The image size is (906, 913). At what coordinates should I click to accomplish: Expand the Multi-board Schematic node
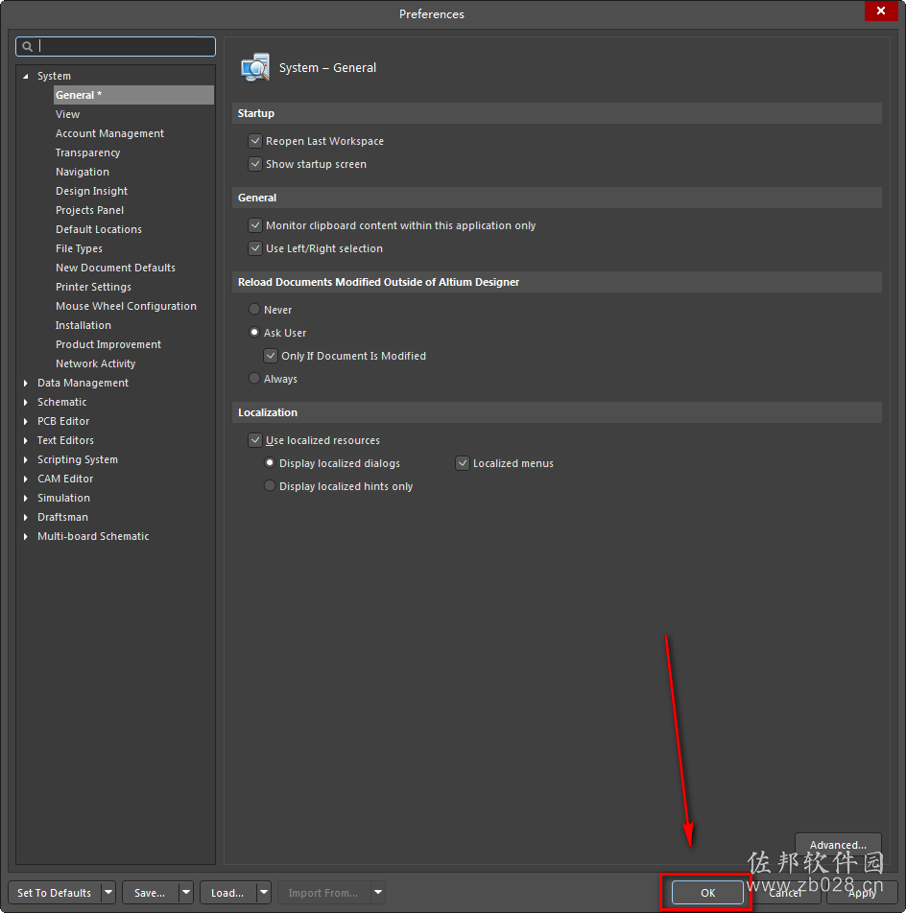(x=26, y=537)
